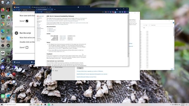Go back in the jdk.java.net browser window

click(37, 12)
